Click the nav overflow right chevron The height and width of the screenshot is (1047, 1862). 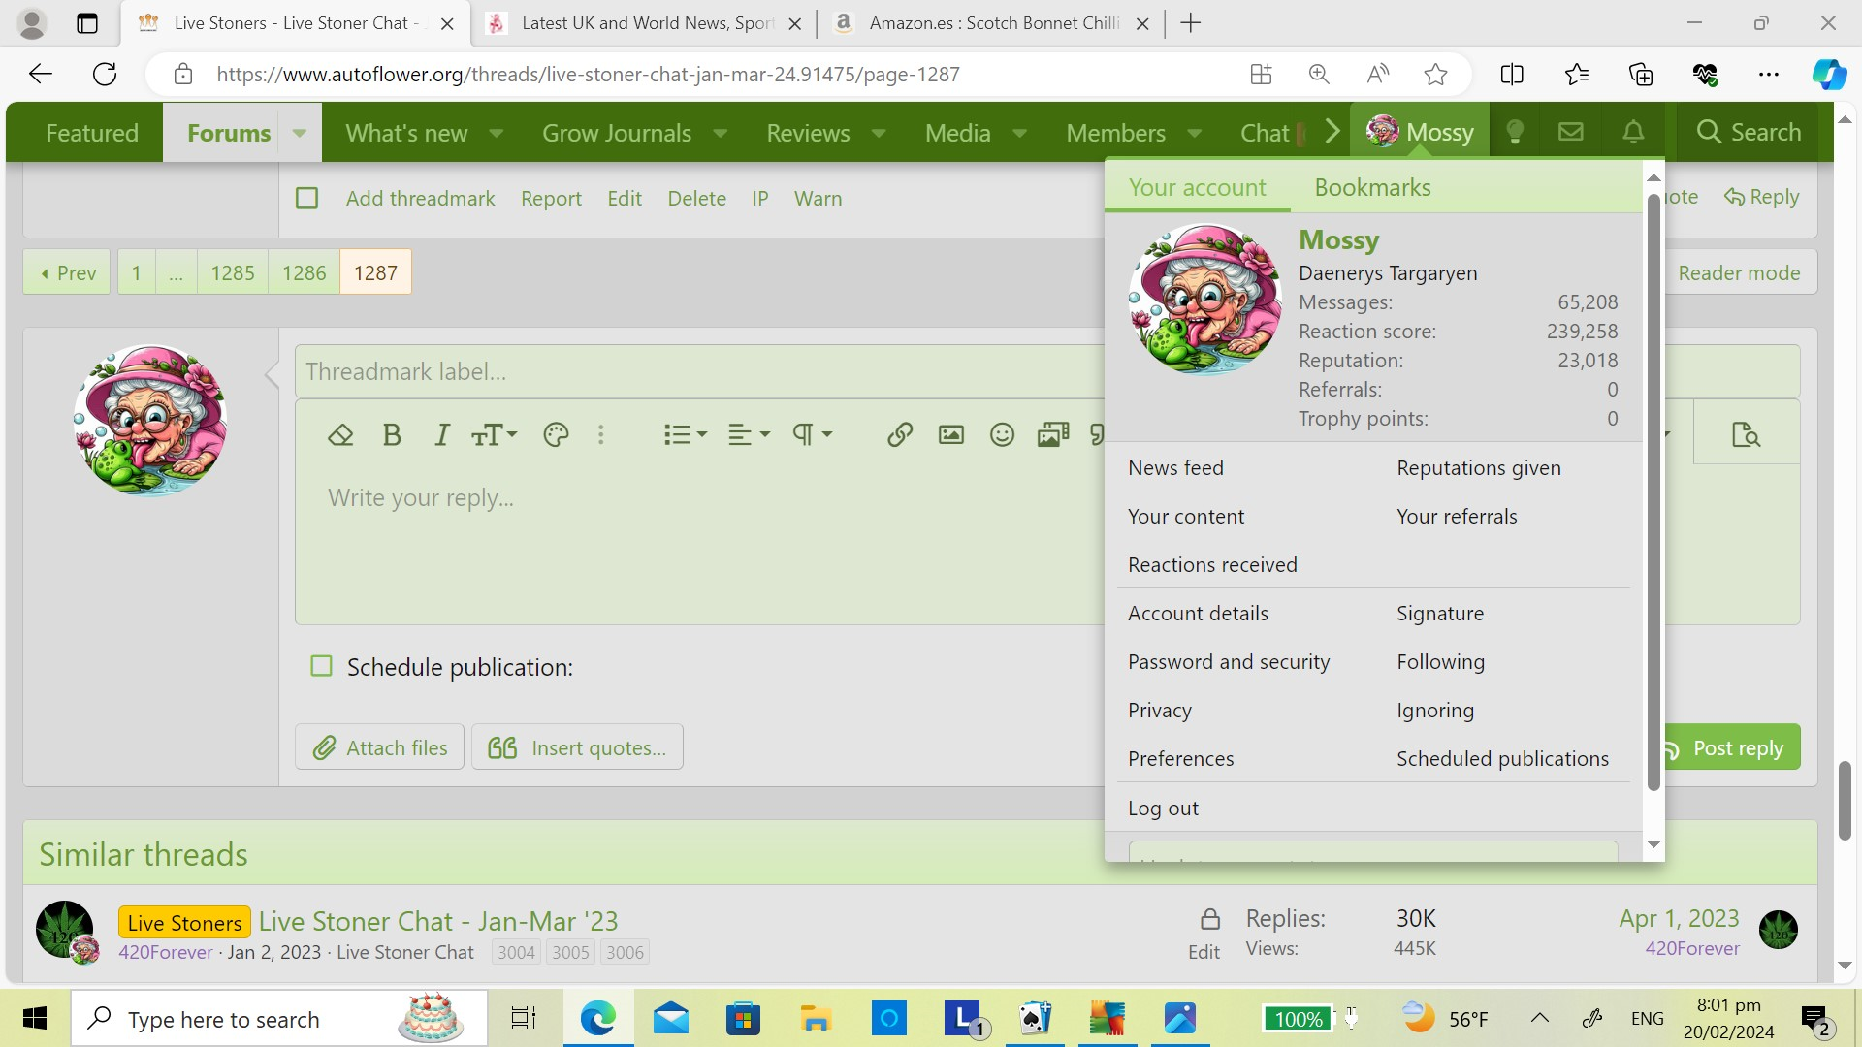(1332, 131)
